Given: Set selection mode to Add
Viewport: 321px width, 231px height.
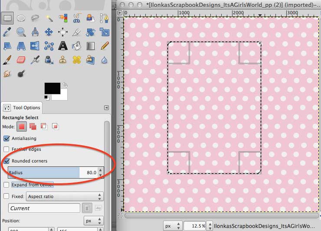Looking at the screenshot, I should 33,127.
